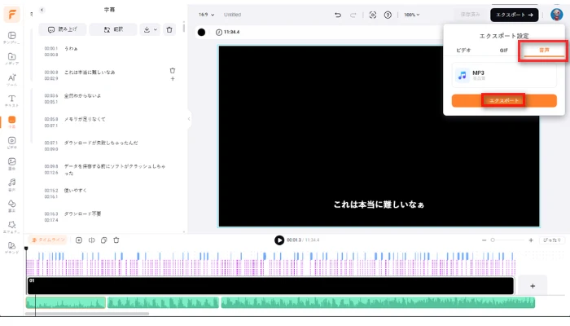Open the Media sidebar panel
Image resolution: width=570 pixels, height=326 pixels.
pyautogui.click(x=11, y=59)
